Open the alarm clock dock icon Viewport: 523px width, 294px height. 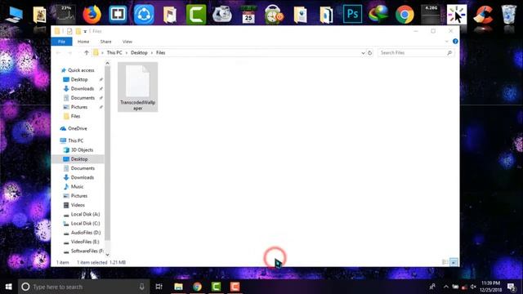coord(274,15)
